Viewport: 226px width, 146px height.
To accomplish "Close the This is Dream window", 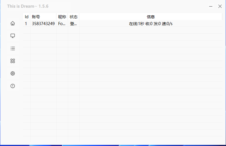I will coord(220,6).
